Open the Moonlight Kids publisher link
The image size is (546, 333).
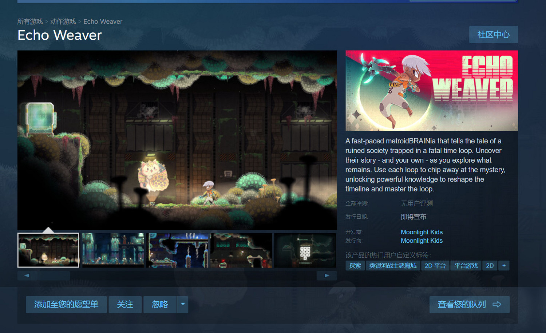(x=422, y=241)
